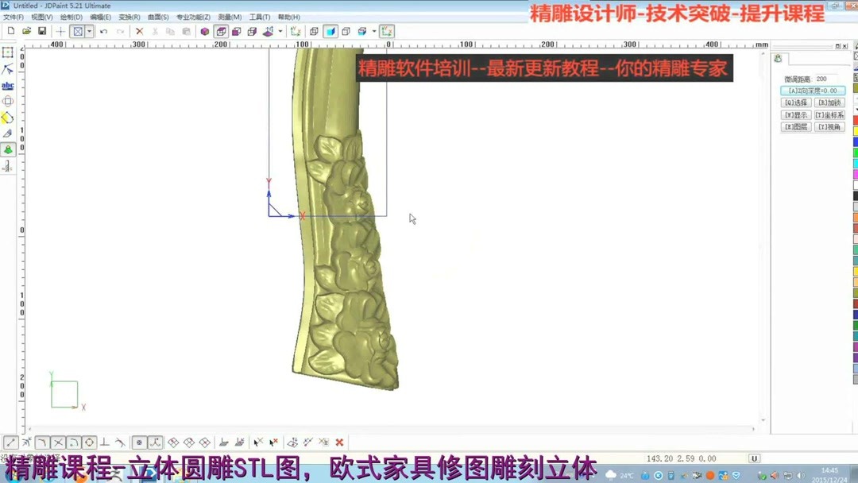Viewport: 858px width, 483px height.
Task: Click the U indicator in the status bar
Action: pyautogui.click(x=752, y=458)
